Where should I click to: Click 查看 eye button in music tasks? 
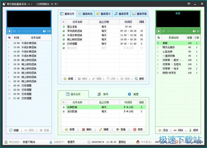click(121, 129)
